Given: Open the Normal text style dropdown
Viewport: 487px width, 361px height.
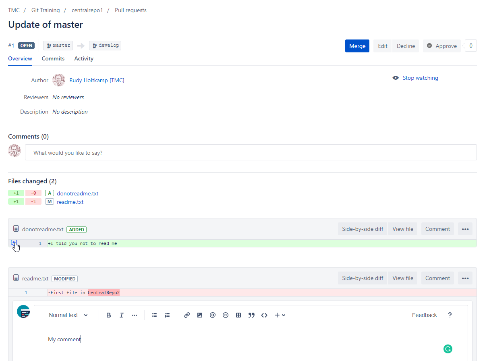Looking at the screenshot, I should (68, 315).
